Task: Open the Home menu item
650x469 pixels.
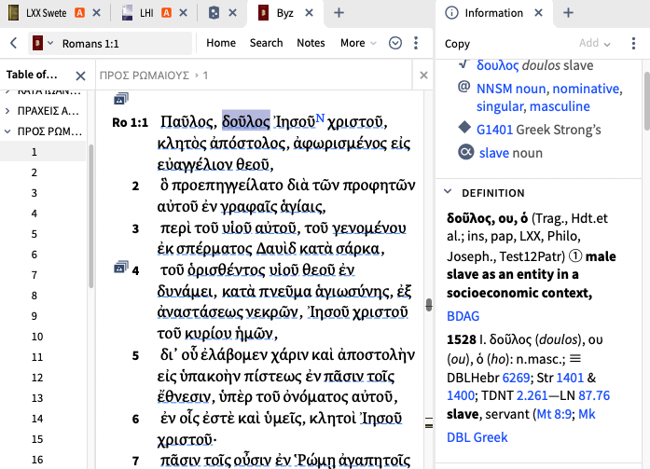Action: (x=221, y=43)
